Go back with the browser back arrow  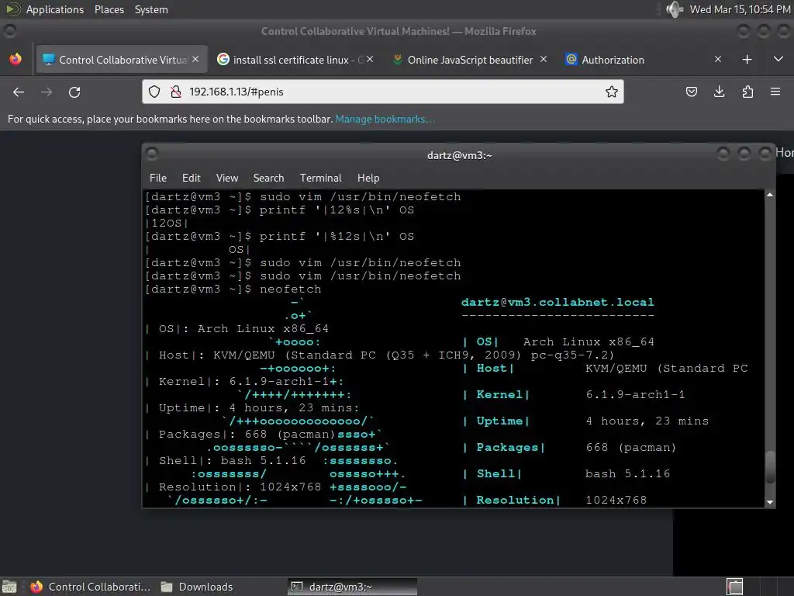click(x=19, y=92)
